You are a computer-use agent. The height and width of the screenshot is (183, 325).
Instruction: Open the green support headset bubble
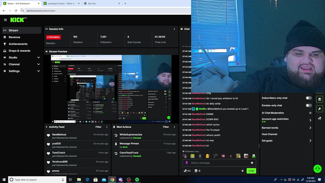pyautogui.click(x=317, y=169)
